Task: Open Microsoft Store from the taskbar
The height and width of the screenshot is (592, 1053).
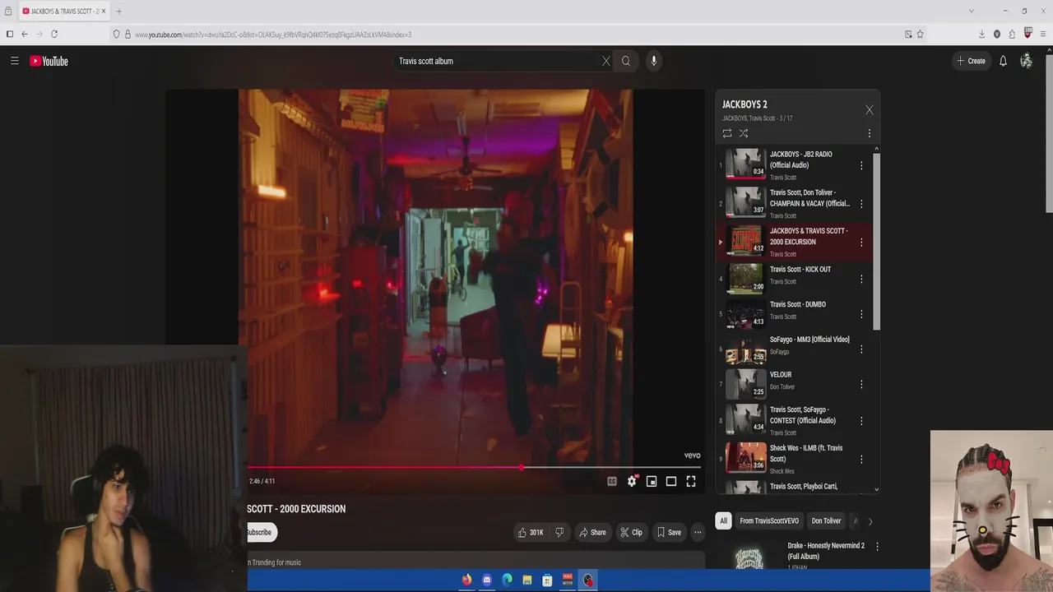Action: tap(547, 580)
